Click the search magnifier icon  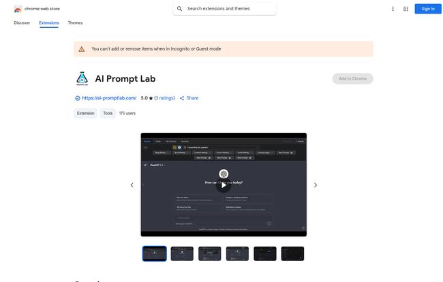[179, 9]
